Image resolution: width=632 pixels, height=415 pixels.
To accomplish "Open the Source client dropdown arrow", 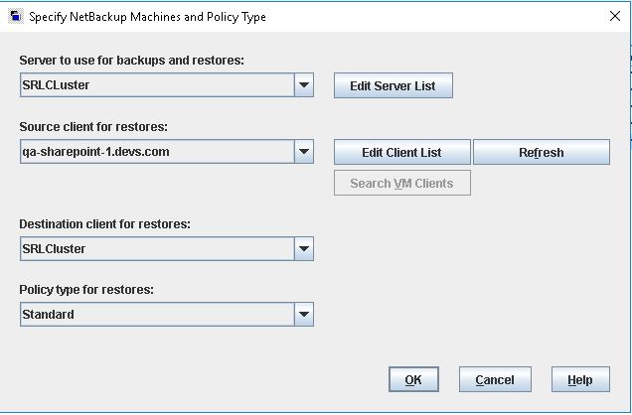I will (x=304, y=152).
